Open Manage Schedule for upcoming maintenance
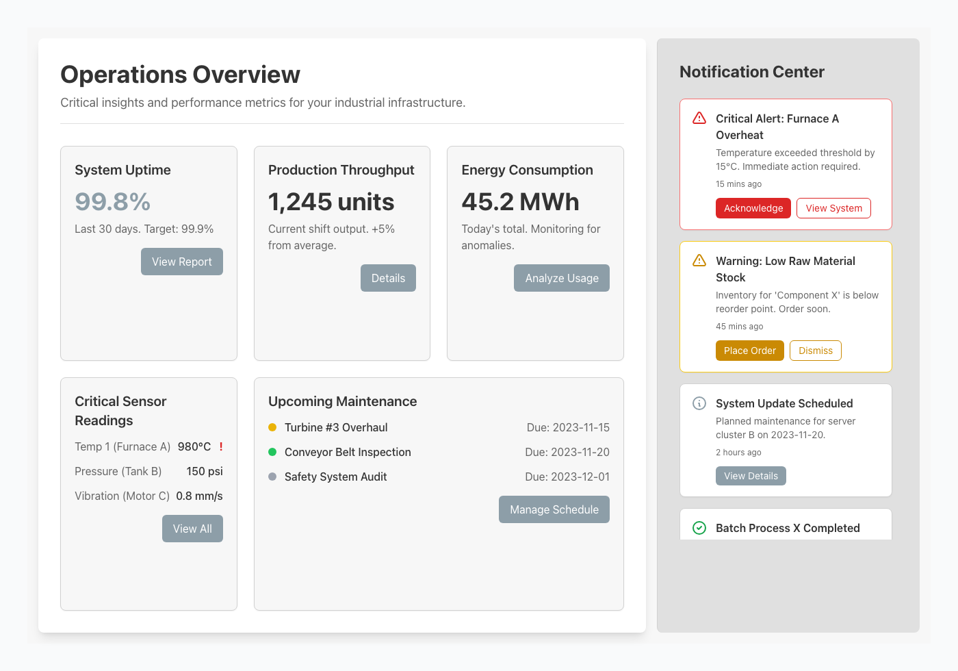This screenshot has width=958, height=671. [x=554, y=509]
